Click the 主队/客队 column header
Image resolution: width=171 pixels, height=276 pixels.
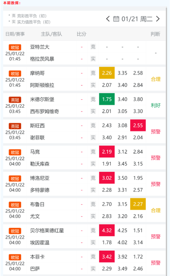coord(51,34)
